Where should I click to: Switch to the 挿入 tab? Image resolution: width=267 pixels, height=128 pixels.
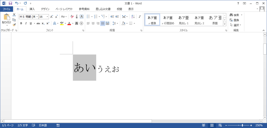pos(32,9)
